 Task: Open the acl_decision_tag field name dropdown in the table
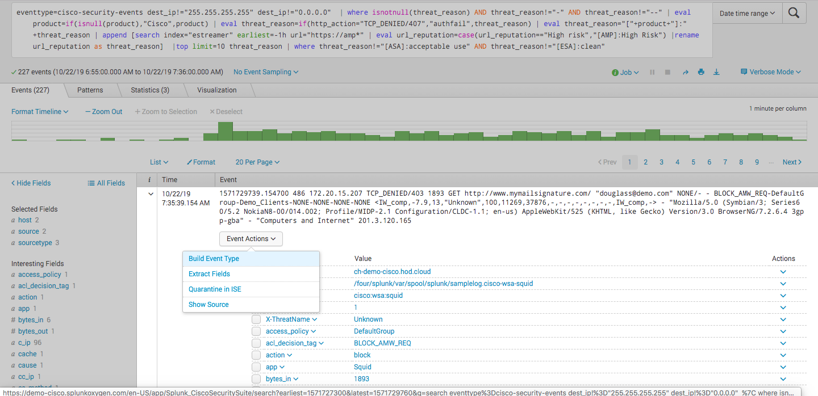click(295, 343)
